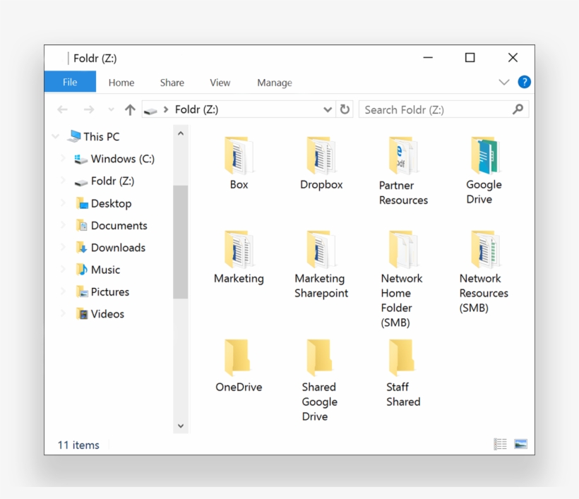Expand the Foldr (Z:) tree node

63,181
